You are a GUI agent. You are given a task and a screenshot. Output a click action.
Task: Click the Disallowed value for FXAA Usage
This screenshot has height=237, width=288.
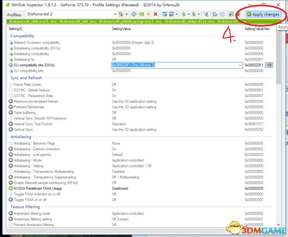[120, 188]
